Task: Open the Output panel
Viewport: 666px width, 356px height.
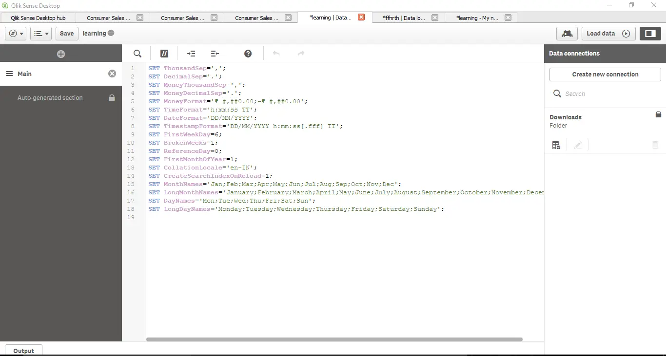Action: [23, 351]
